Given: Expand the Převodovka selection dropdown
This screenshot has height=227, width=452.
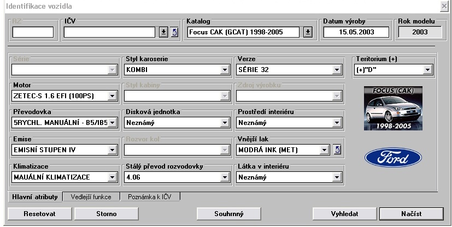Looking at the screenshot, I should tap(112, 123).
